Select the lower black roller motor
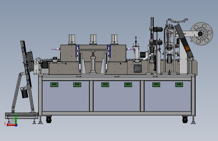Viewport: 218px width, 141px height. click(x=158, y=42)
